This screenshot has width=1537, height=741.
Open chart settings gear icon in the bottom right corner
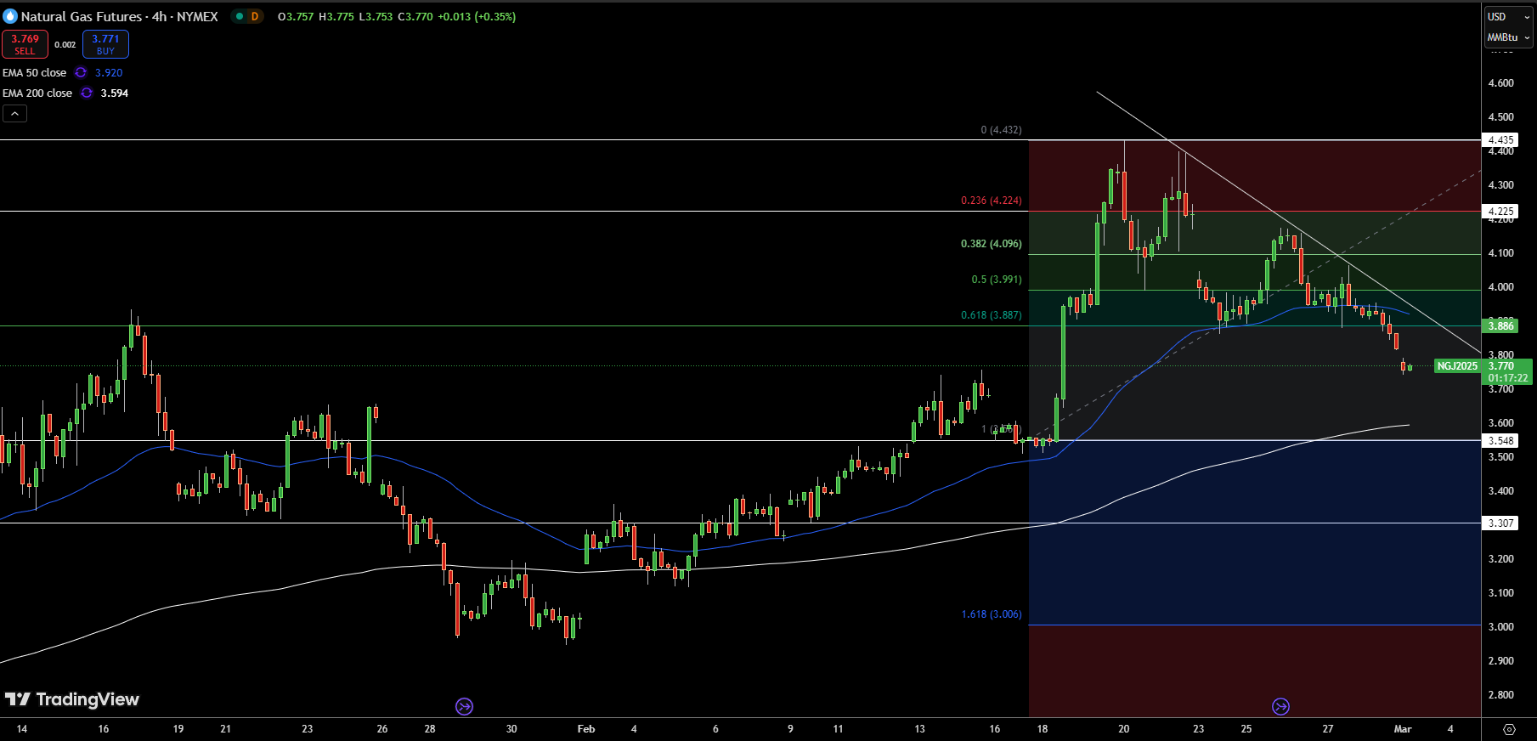click(1509, 729)
